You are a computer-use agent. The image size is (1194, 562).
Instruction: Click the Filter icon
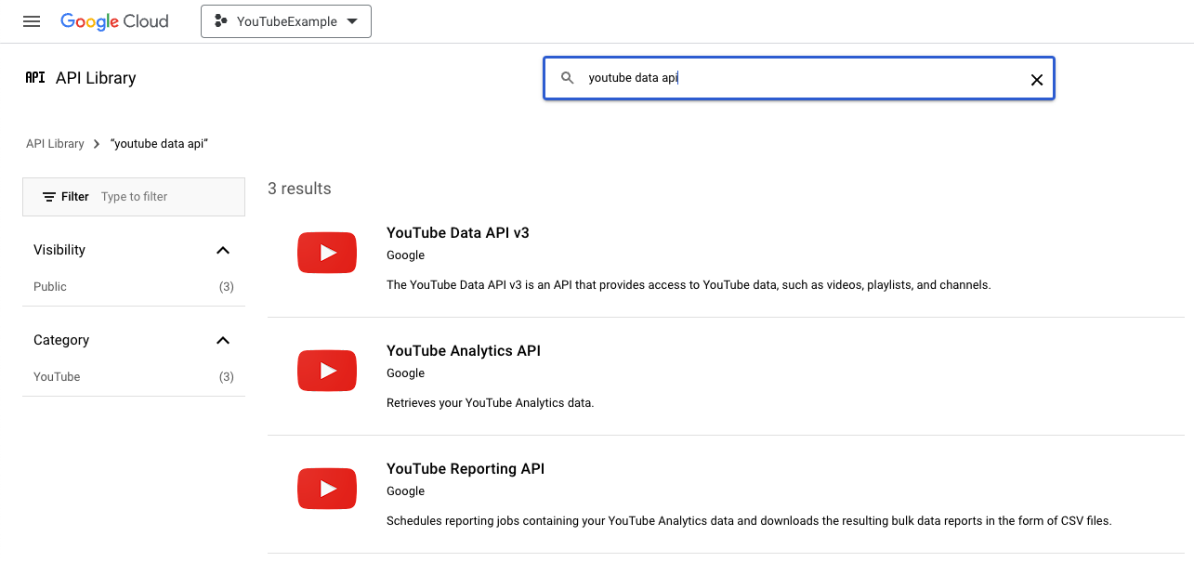tap(49, 197)
